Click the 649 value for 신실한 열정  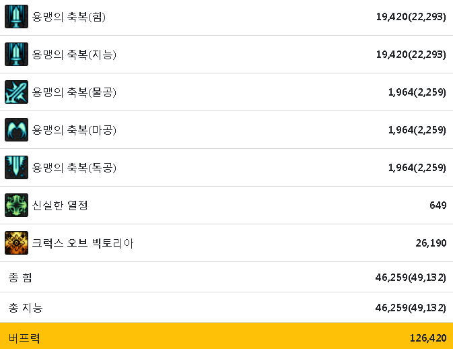pyautogui.click(x=438, y=205)
